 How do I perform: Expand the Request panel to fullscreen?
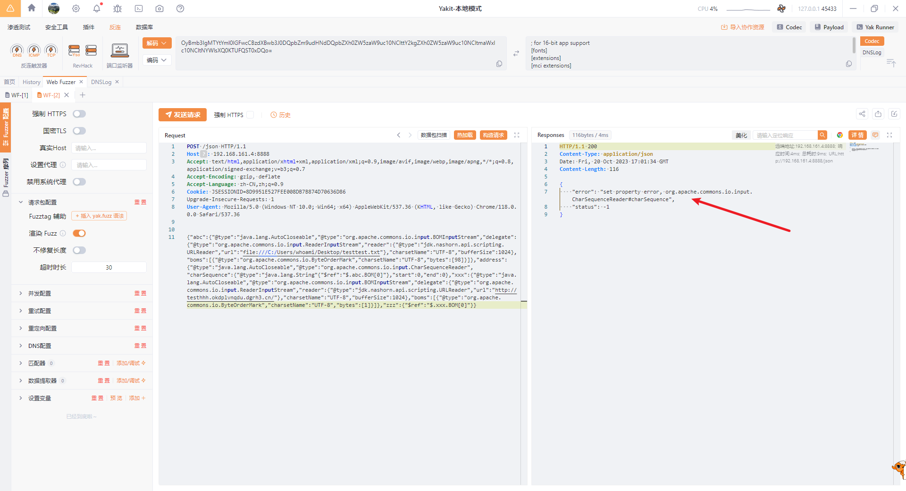(x=517, y=135)
